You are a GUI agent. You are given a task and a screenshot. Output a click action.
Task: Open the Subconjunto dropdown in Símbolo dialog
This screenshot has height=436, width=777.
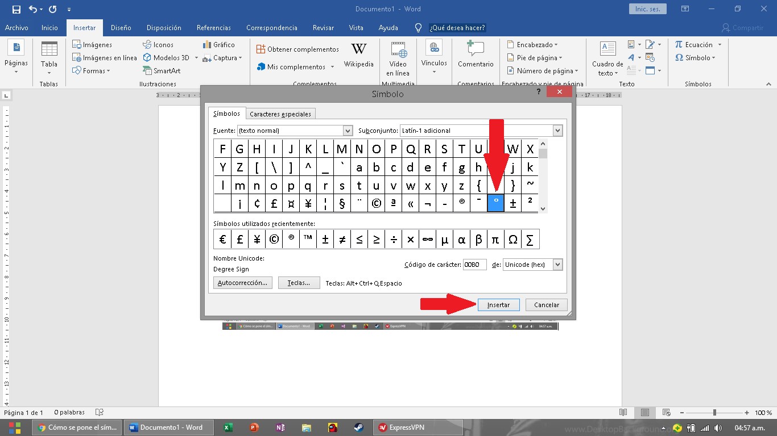(x=556, y=130)
